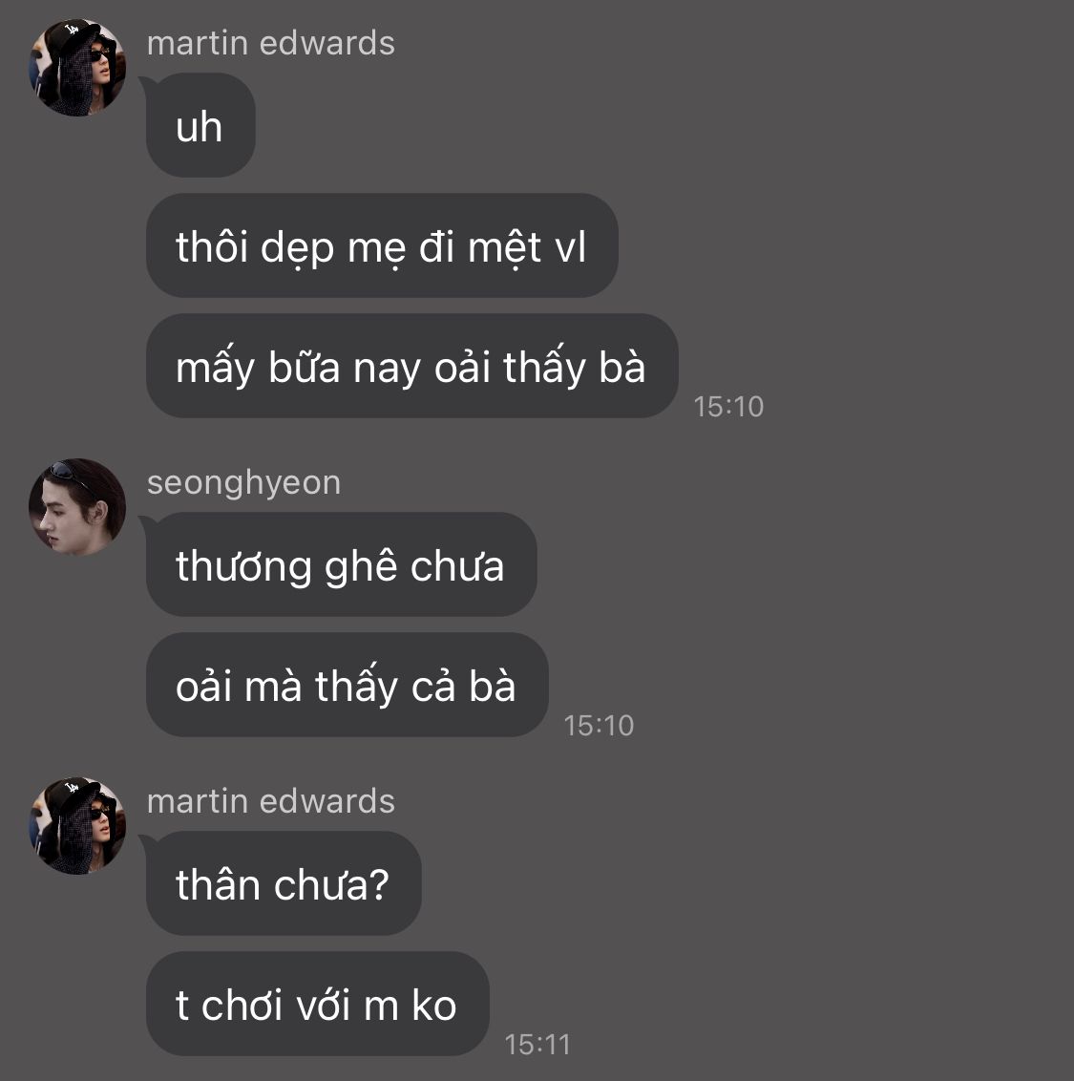Tap sender name 'martin edwards' above 'uh'
1074x1081 pixels.
(271, 43)
